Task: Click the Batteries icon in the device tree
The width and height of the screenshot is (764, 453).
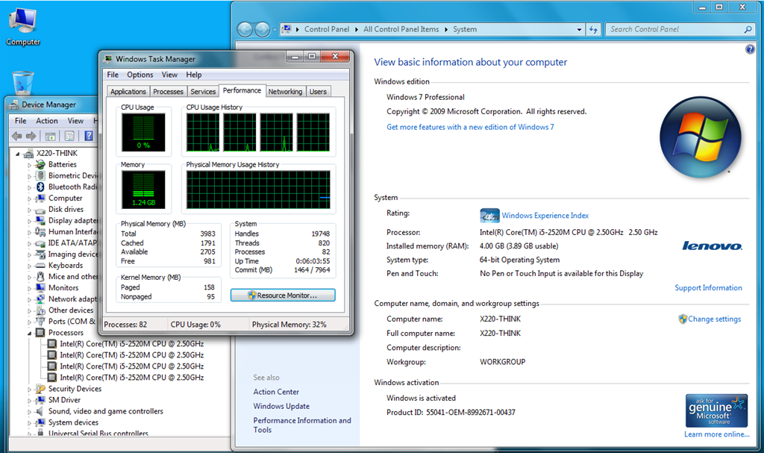Action: (40, 164)
